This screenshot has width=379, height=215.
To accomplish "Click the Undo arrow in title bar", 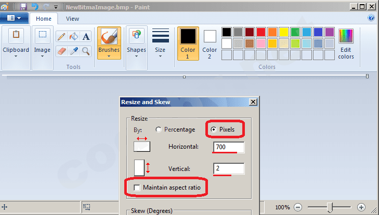I will (35, 7).
